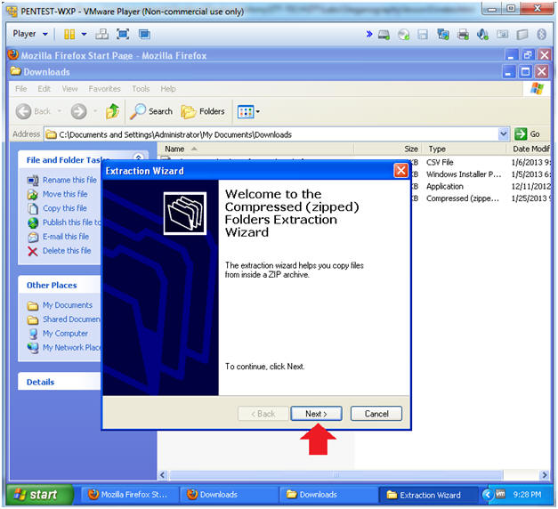Click the hard disk device icon in VMware
558x509 pixels.
384,35
